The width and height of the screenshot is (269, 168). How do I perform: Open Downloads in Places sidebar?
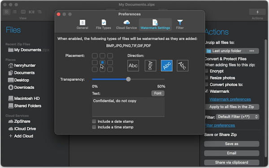click(x=21, y=88)
